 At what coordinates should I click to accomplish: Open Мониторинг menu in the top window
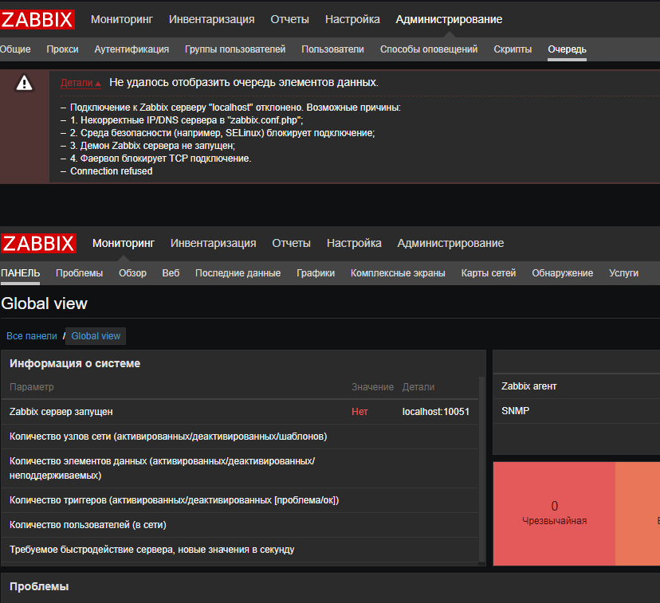122,19
